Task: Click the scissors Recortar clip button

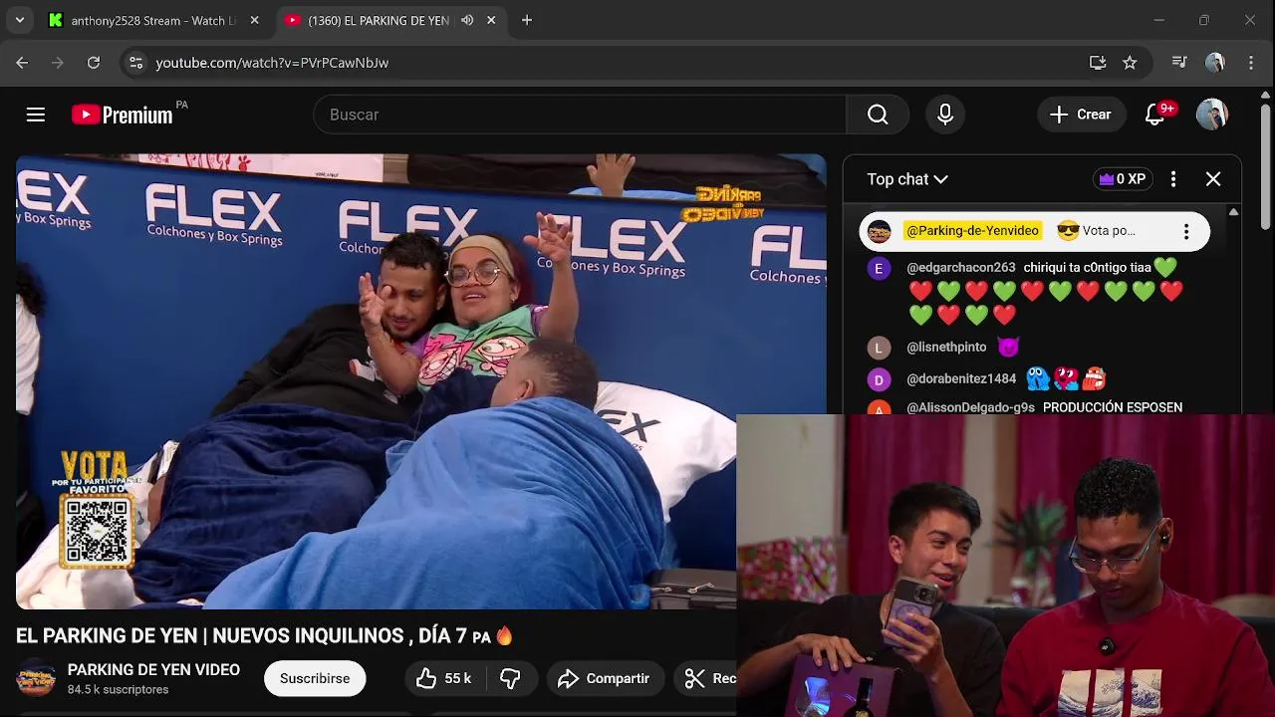Action: click(706, 678)
